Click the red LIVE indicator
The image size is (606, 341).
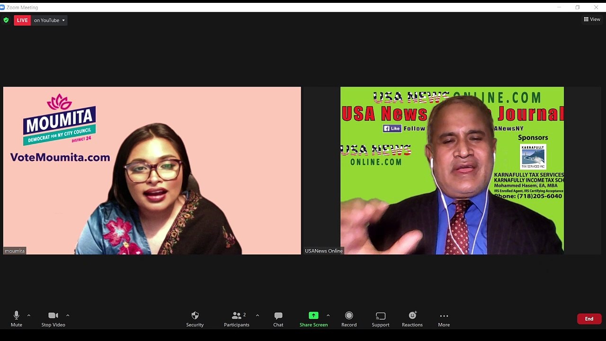(22, 20)
